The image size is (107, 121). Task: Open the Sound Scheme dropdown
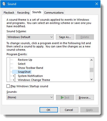point(30,37)
